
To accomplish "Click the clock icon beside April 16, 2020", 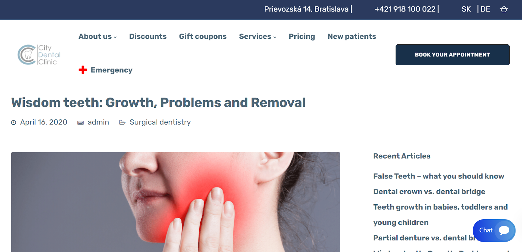I will (14, 123).
